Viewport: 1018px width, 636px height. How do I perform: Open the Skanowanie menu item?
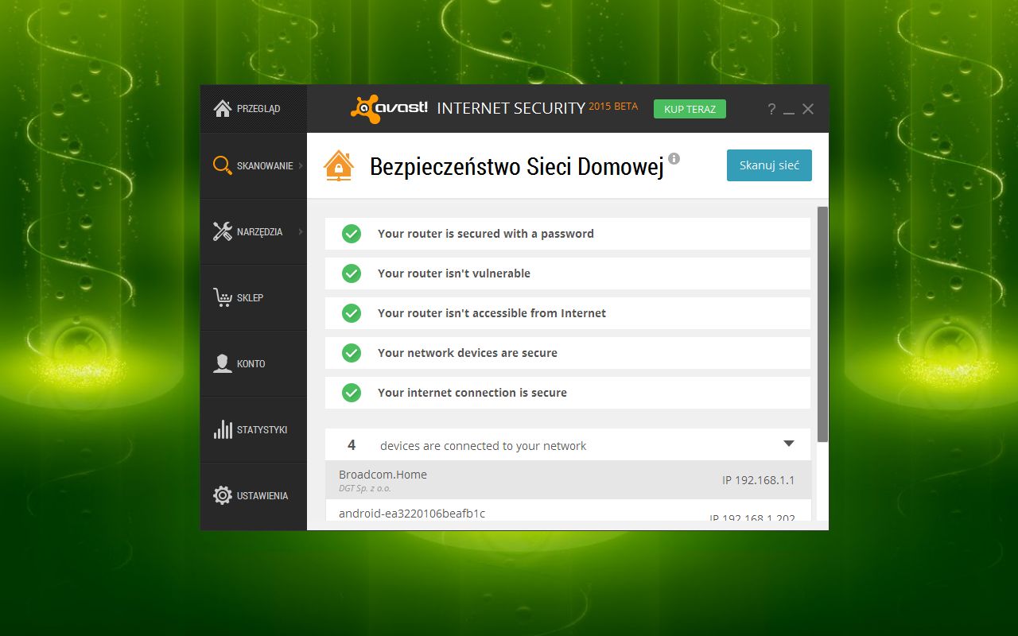(253, 165)
